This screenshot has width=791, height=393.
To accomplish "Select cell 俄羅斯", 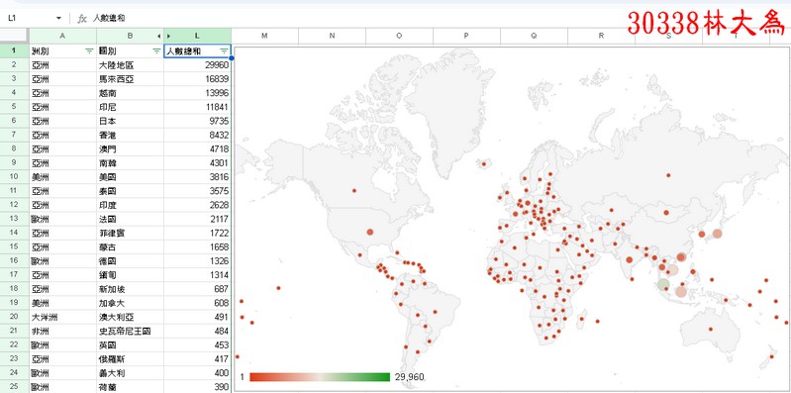I will tap(130, 359).
